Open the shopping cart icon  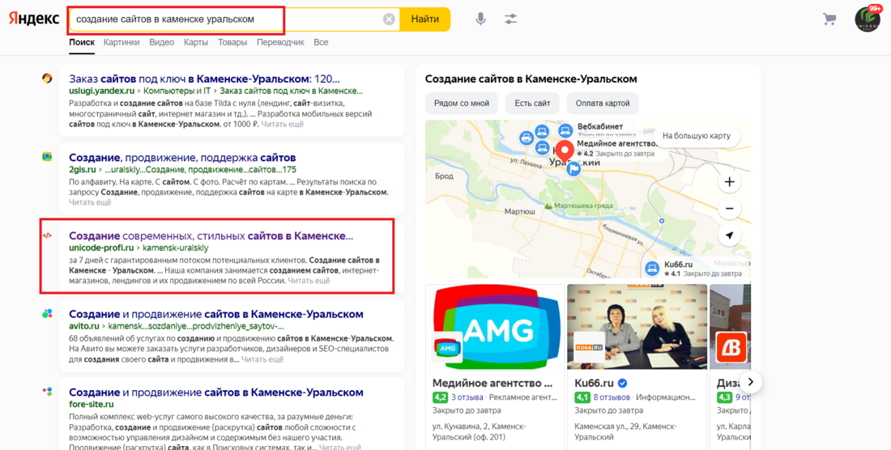829,19
